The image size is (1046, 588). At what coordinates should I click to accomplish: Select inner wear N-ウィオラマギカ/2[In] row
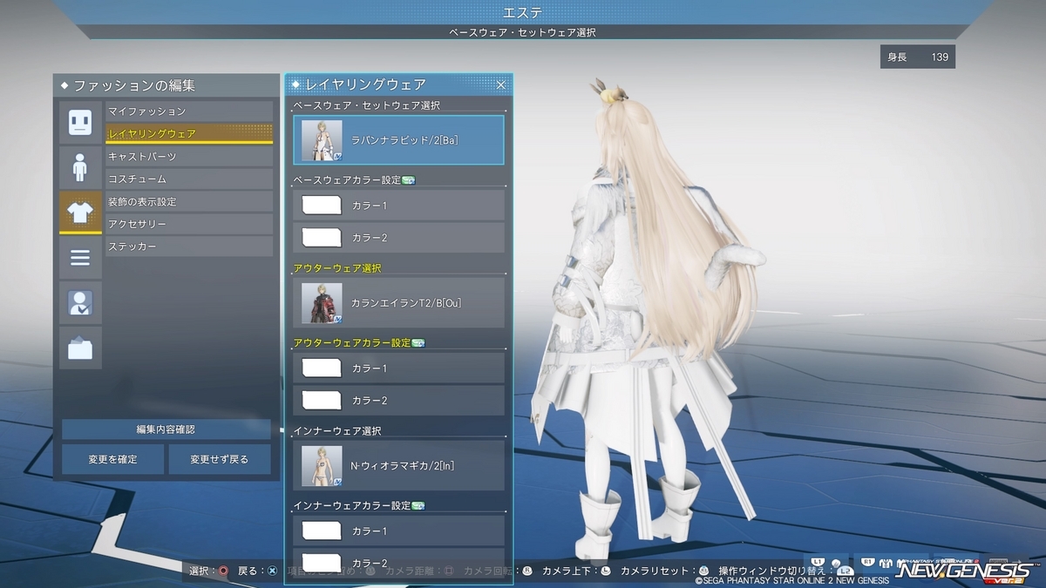[x=398, y=465]
